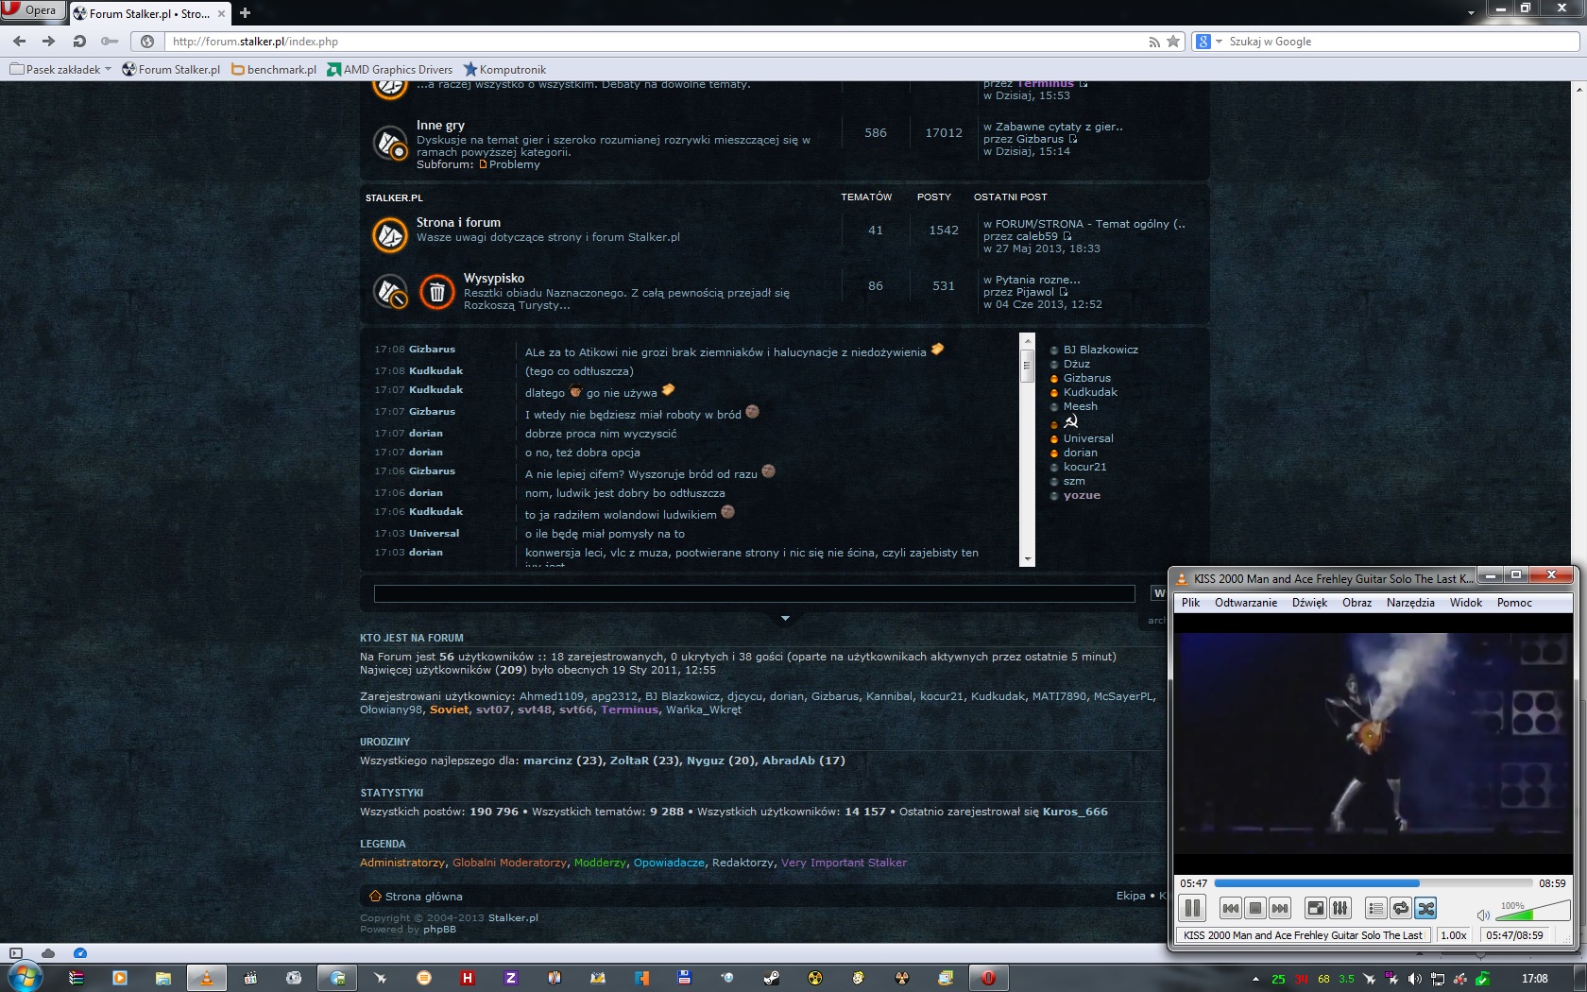
Task: Open dorian's profile in online user list
Action: 1080,453
